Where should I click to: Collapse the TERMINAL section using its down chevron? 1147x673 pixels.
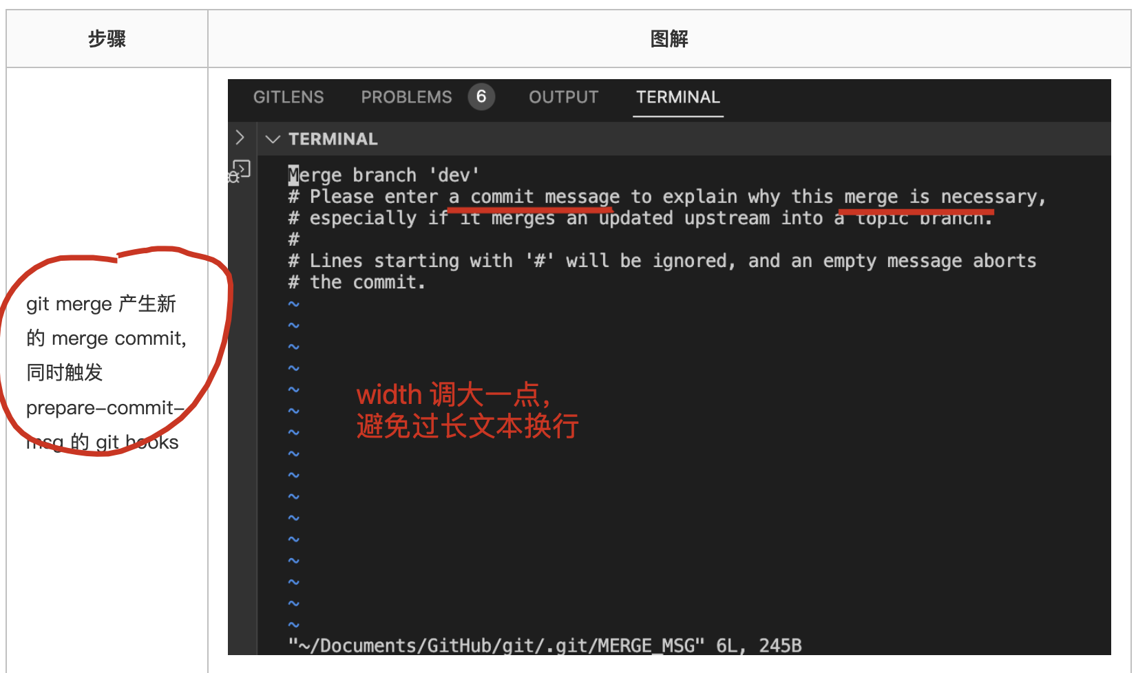click(273, 139)
